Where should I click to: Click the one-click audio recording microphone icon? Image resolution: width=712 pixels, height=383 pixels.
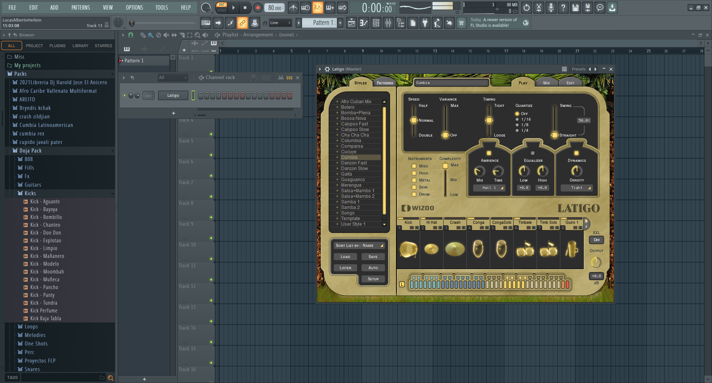point(551,7)
